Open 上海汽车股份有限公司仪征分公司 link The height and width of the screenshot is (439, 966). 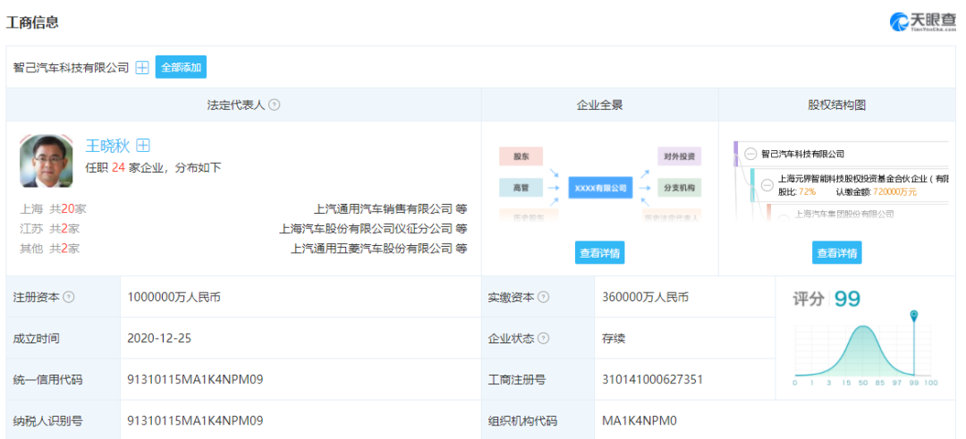pos(367,228)
